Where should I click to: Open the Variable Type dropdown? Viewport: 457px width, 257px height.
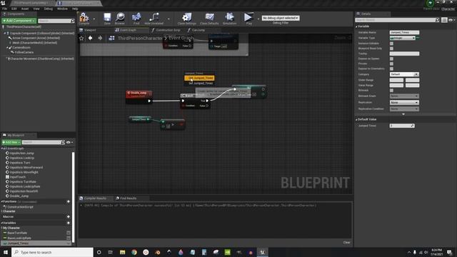403,38
